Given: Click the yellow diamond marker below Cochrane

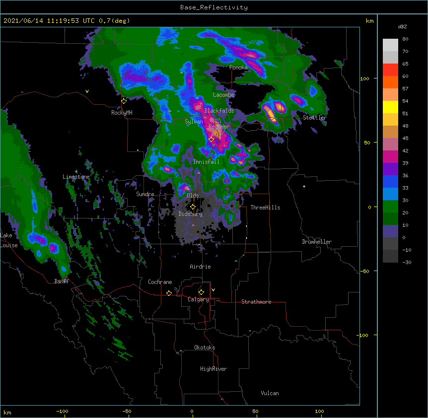Looking at the screenshot, I should pos(169,293).
